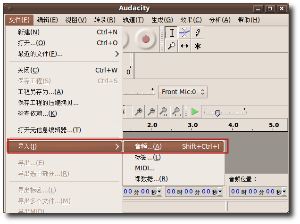Open the Front Mic:0 input dropdown
This screenshot has width=300, height=224.
[x=183, y=92]
